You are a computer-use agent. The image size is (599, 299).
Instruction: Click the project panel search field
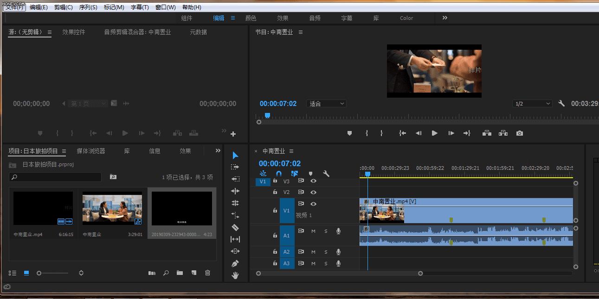55,177
